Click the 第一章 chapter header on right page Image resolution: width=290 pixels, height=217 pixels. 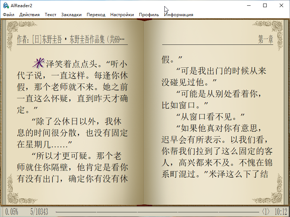pyautogui.click(x=266, y=39)
